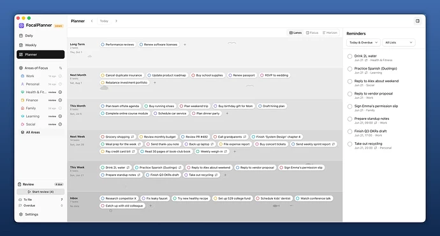
Task: Check off Practice Spanish (Duolingo) reminder
Action: [349, 69]
